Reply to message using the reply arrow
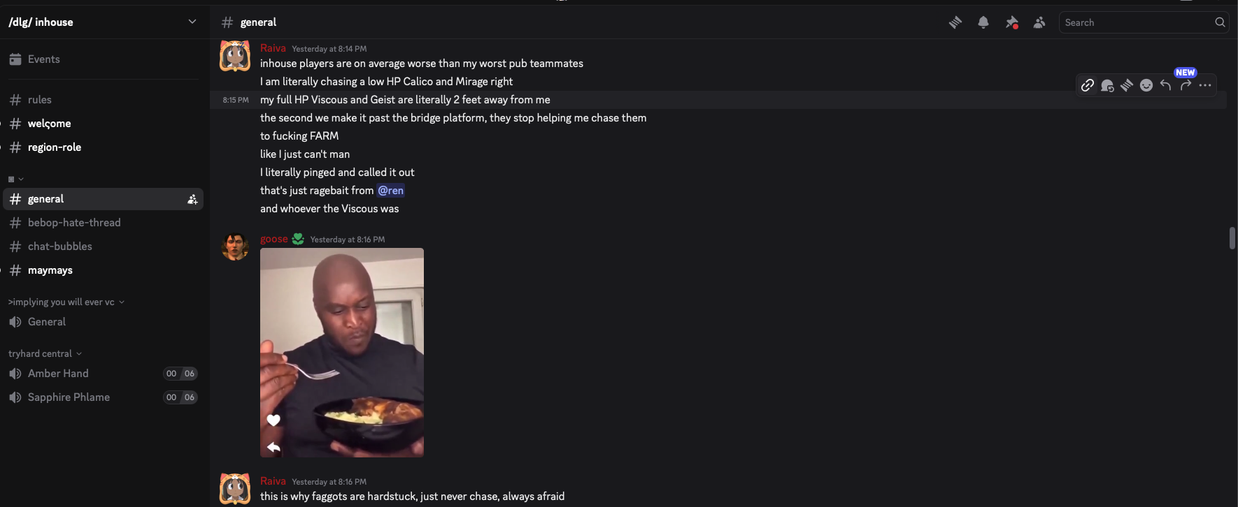1238x507 pixels. [x=1165, y=85]
